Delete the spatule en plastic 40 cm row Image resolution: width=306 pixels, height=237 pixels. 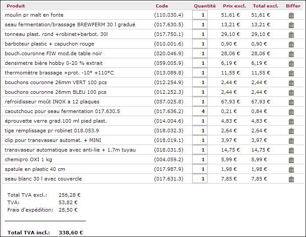291,170
